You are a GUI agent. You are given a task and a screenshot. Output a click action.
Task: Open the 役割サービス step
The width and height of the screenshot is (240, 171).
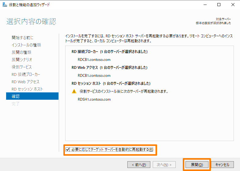pyautogui.click(x=22, y=67)
